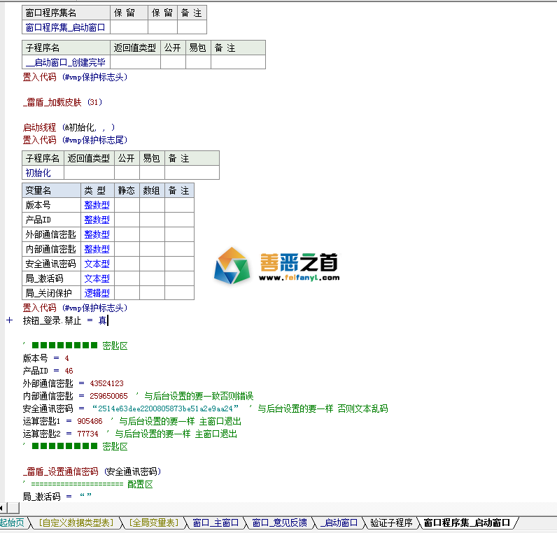Select the 窗口_意见反馈 tab
Viewport: 557px width, 533px height.
[279, 523]
